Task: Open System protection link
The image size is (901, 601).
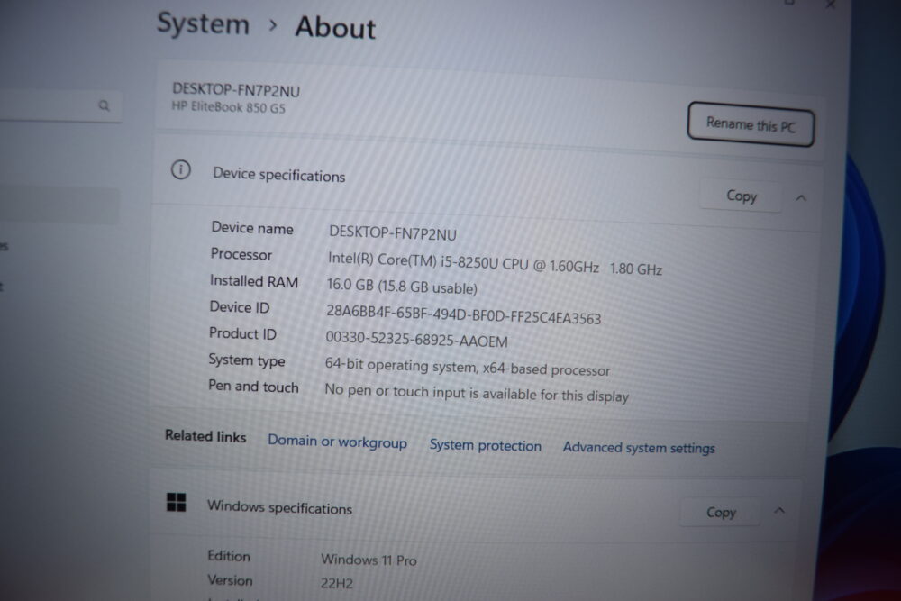Action: point(486,445)
